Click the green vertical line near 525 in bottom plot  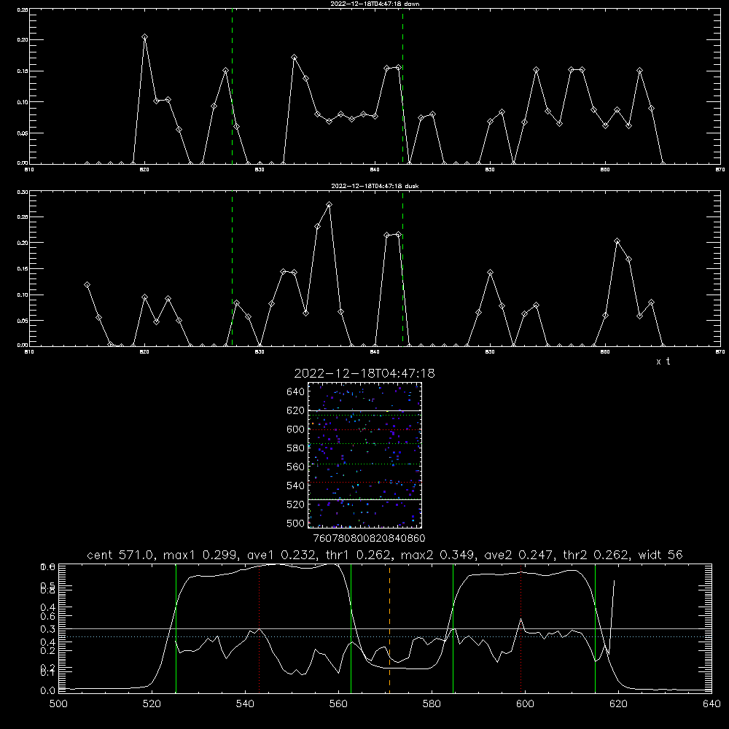pos(176,628)
